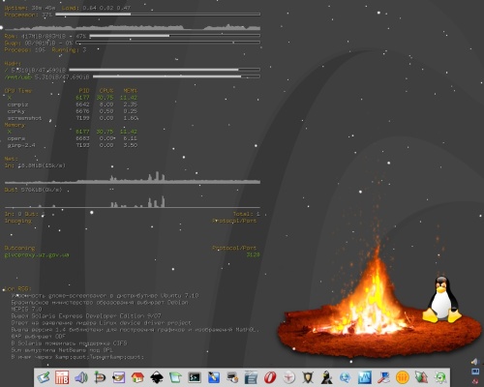The image size is (484, 387).
Task: Launch the GIMP icon in the dock
Action: 119,377
